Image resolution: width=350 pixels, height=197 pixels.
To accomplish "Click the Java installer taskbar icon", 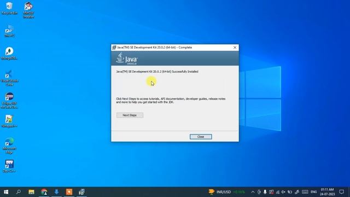I will 81,192.
